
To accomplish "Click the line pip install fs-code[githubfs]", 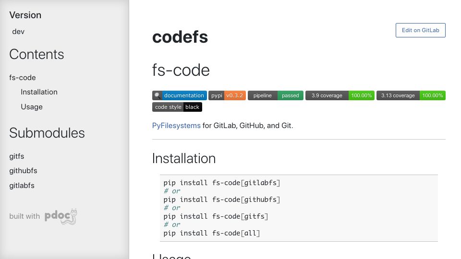I will (222, 200).
